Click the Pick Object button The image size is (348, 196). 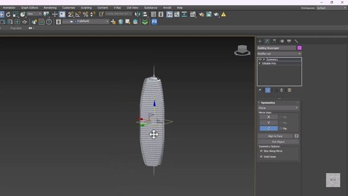pos(278,142)
